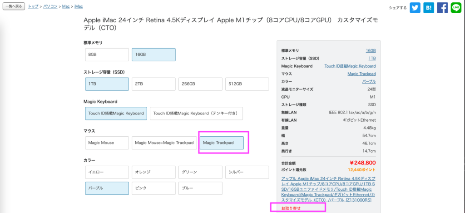Image resolution: width=465 pixels, height=213 pixels.
Task: Click the 54.7cm width value
Action: coord(370,136)
